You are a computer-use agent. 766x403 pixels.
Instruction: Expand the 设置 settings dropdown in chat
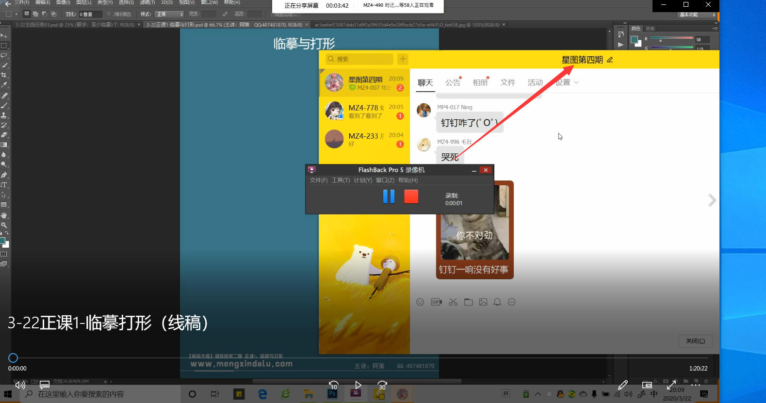[567, 82]
